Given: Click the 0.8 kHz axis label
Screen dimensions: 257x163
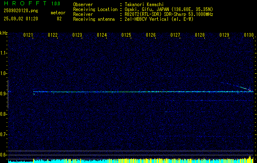Looking at the screenshot, I should [3, 114].
